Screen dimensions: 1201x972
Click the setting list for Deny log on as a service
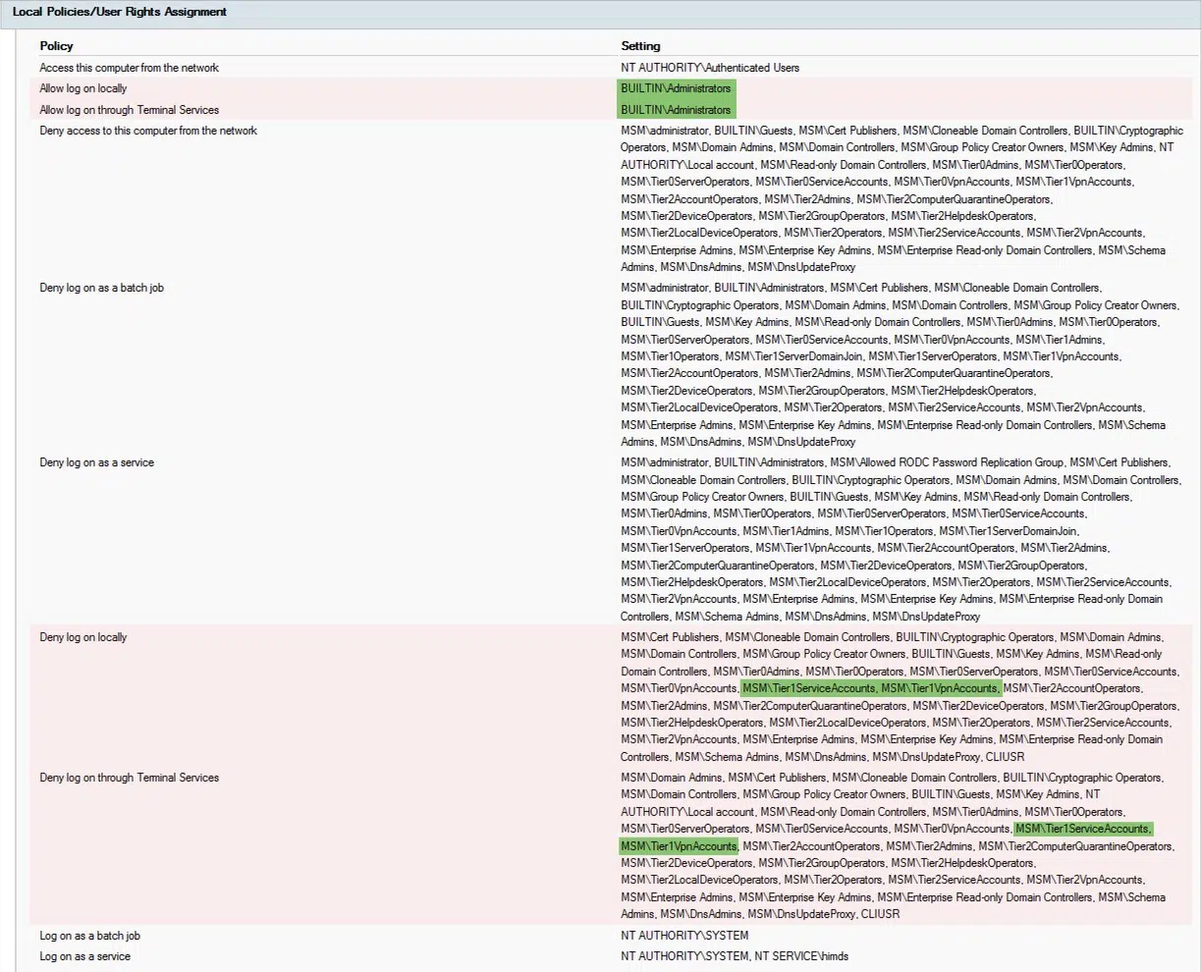[901, 539]
